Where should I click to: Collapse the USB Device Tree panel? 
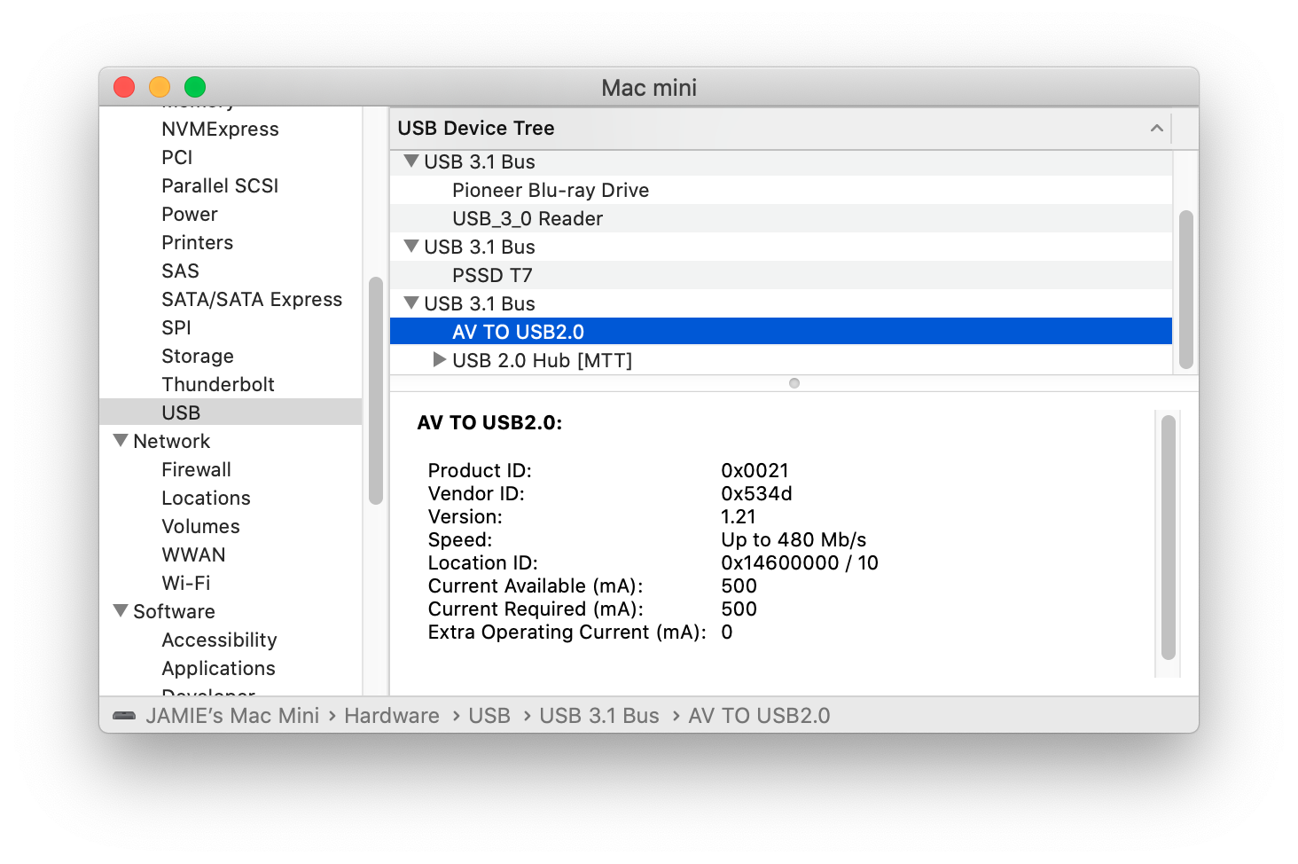(1156, 128)
